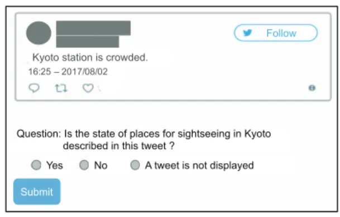The height and width of the screenshot is (217, 340).
Task: Open the tweet timestamp 16:25 – 2017/08/02
Action: [x=68, y=72]
